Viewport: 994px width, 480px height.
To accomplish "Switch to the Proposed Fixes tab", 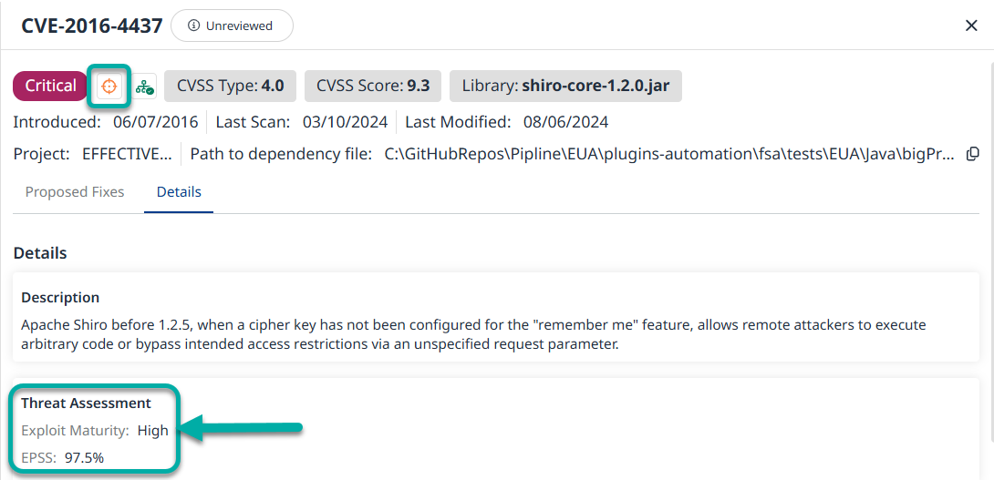I will click(x=75, y=192).
